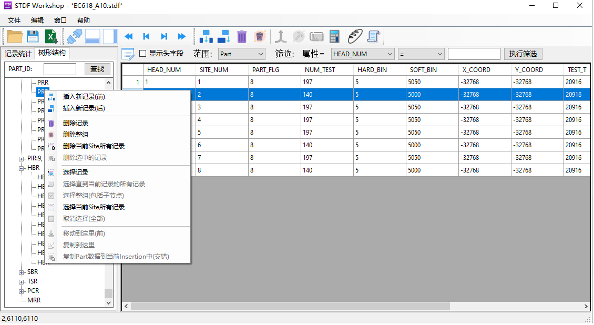The image size is (594, 325).
Task: Click the PART_ID input field
Action: (x=60, y=69)
